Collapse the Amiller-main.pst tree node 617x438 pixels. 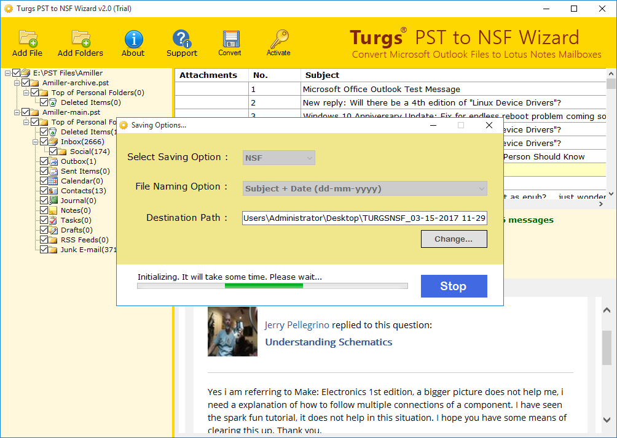pyautogui.click(x=17, y=112)
